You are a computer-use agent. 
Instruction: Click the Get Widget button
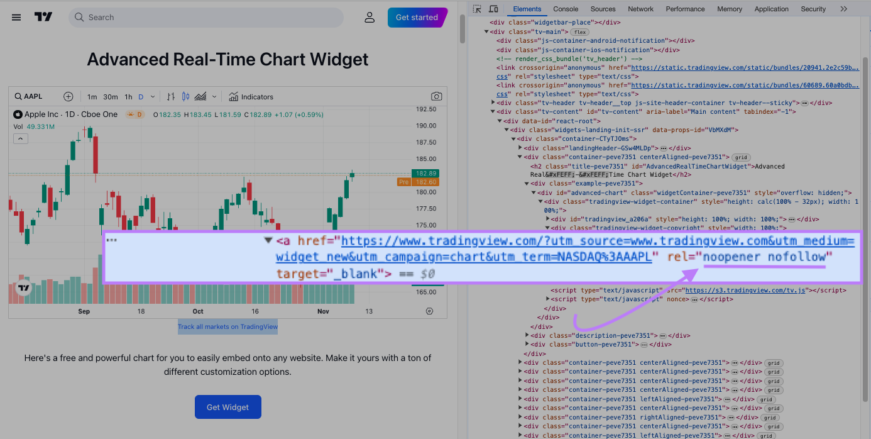point(227,407)
